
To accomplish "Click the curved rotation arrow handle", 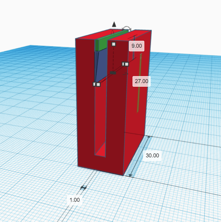I will pyautogui.click(x=127, y=28).
